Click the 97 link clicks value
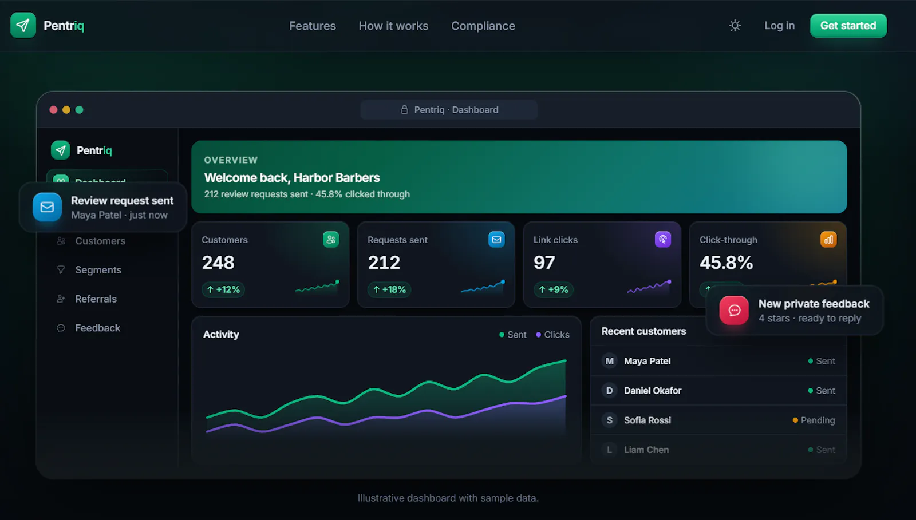916x520 pixels. pos(544,263)
